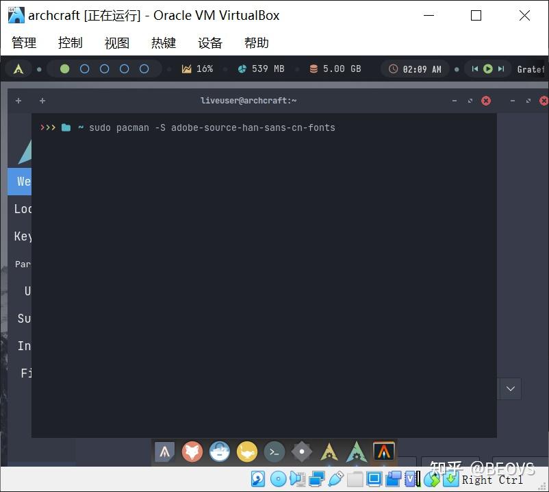This screenshot has width=549, height=492.
Task: Skip to the next track with the forward button
Action: click(x=500, y=69)
